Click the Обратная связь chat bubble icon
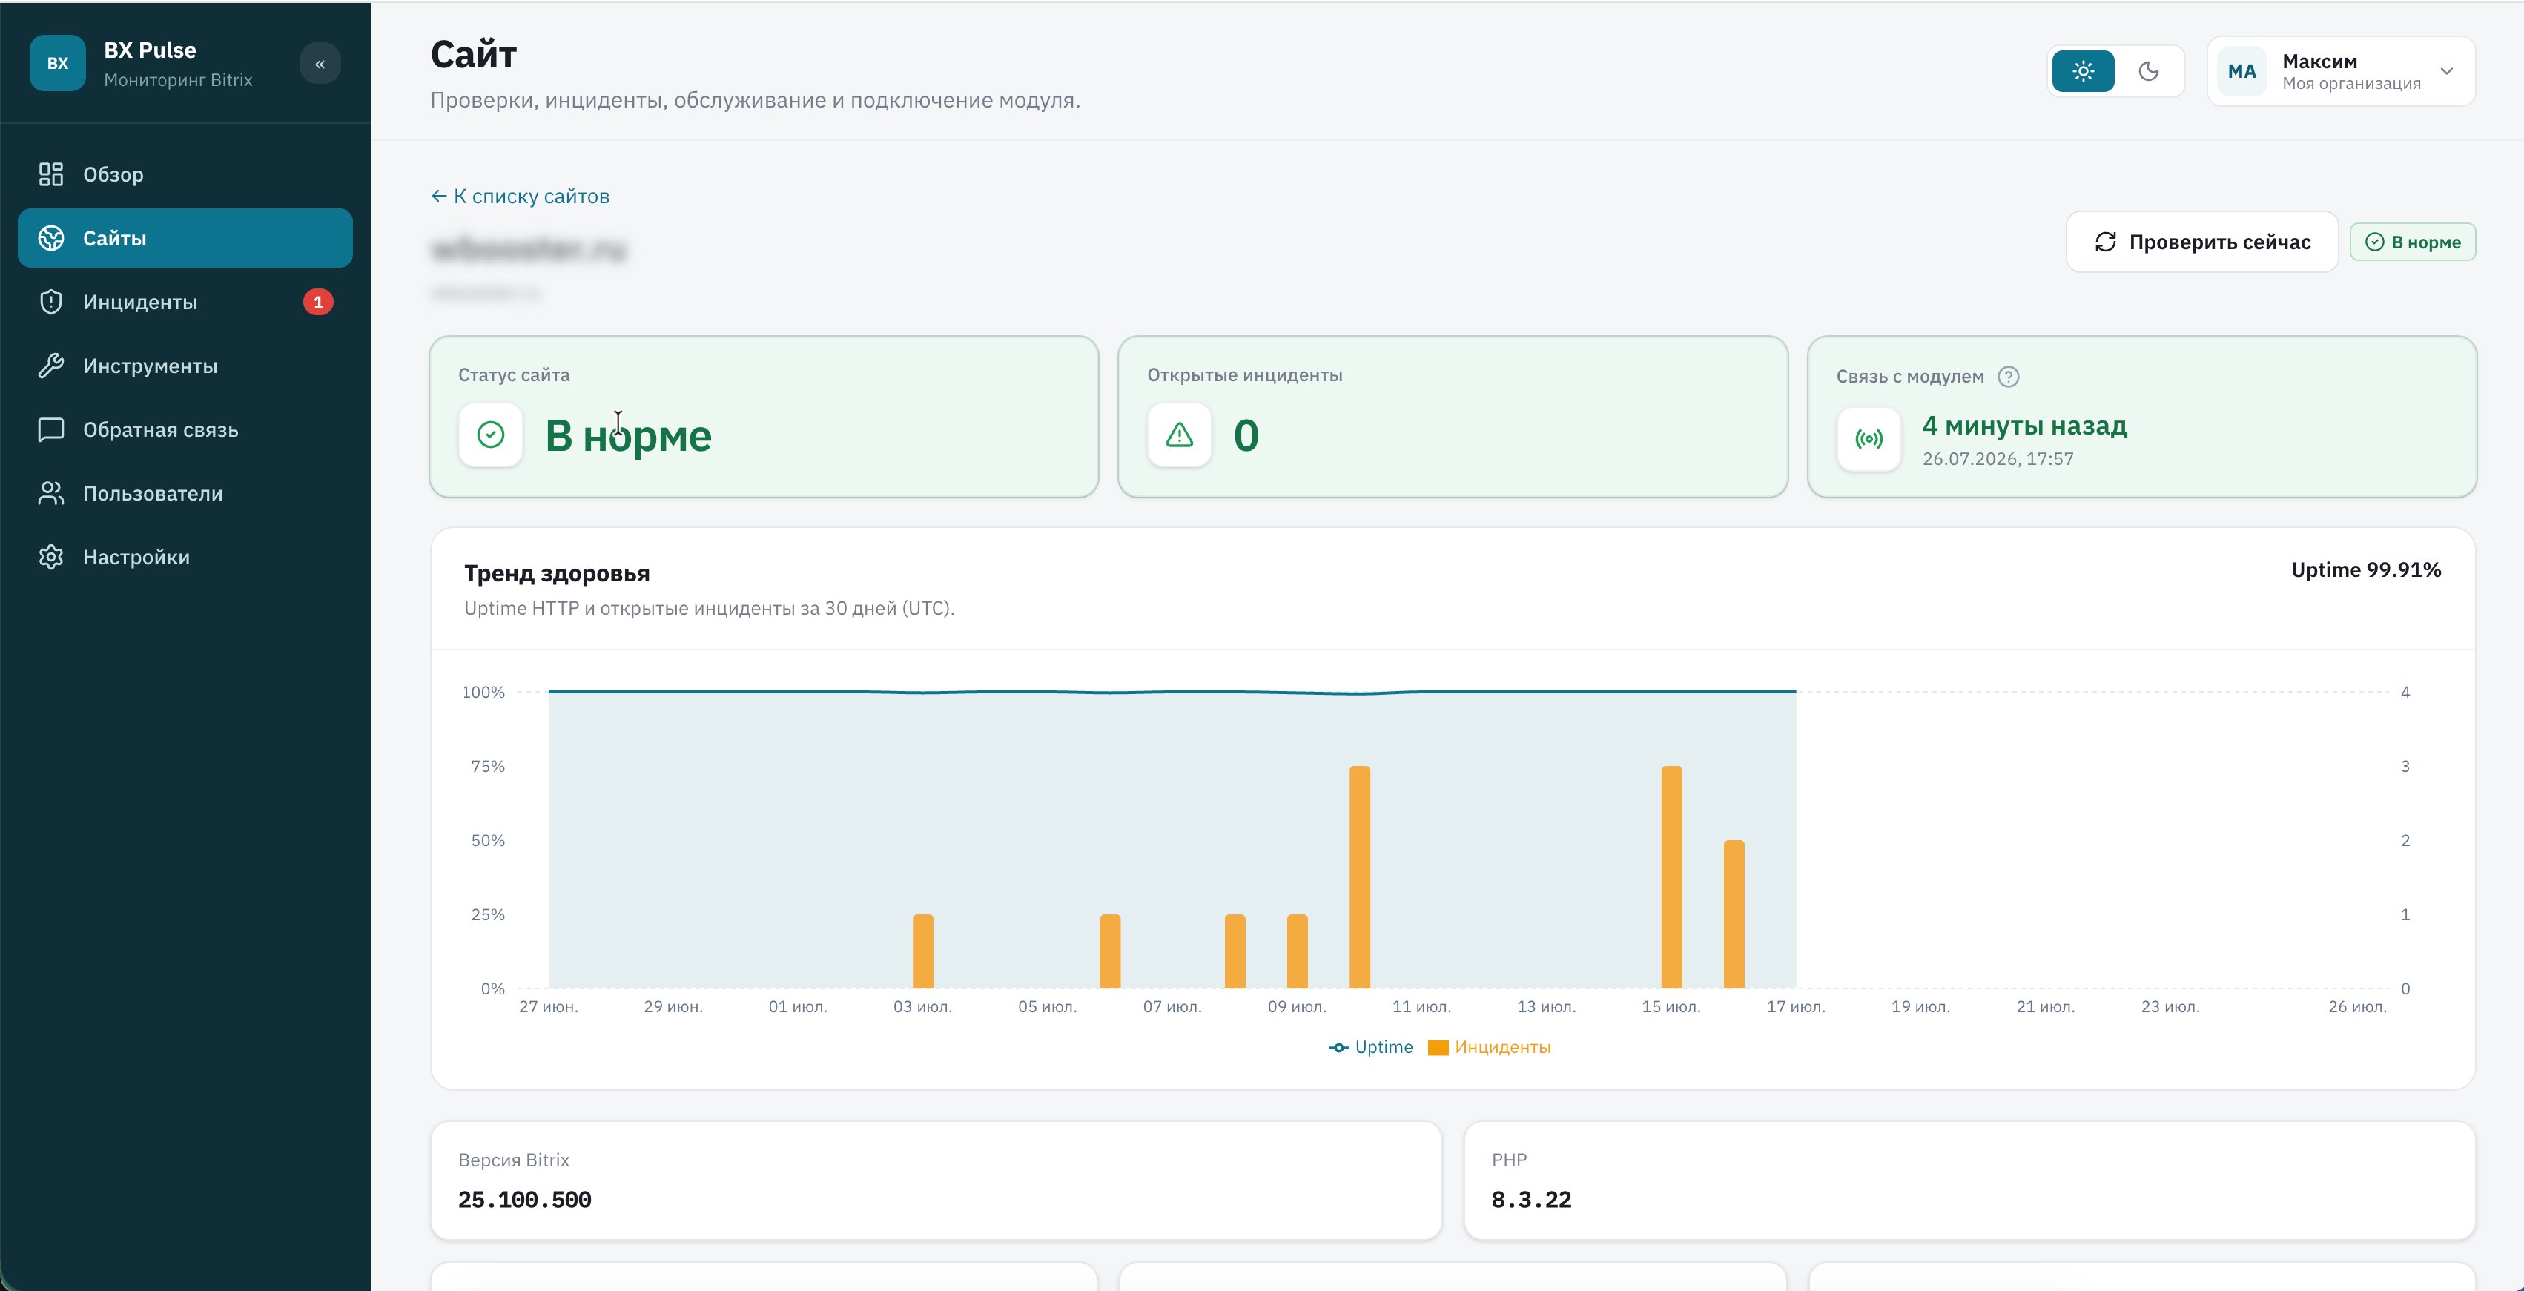 (x=51, y=429)
